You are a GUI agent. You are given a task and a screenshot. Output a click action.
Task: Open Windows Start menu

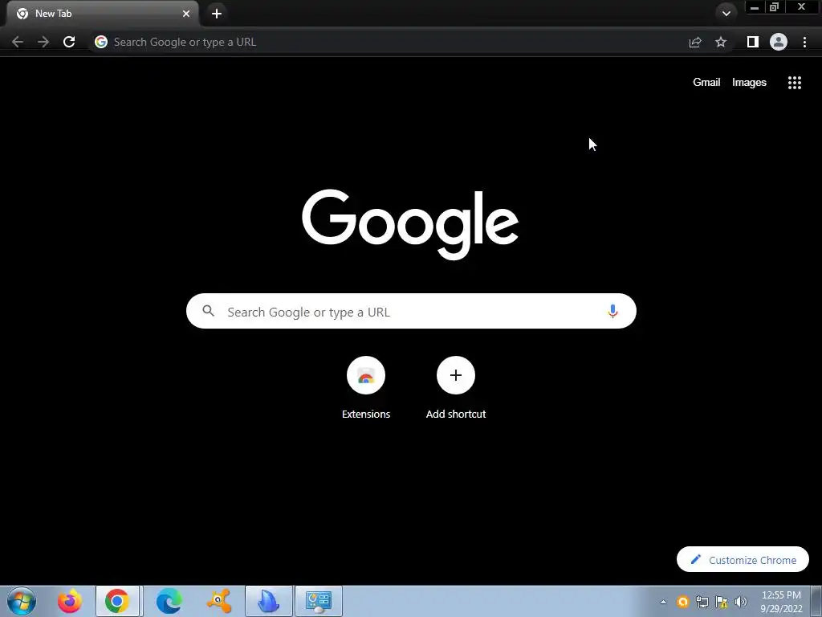(x=22, y=601)
